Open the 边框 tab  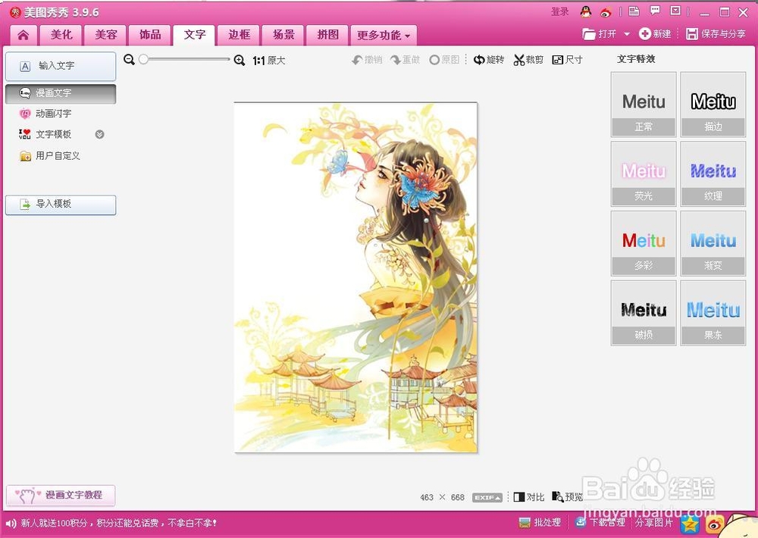point(239,35)
